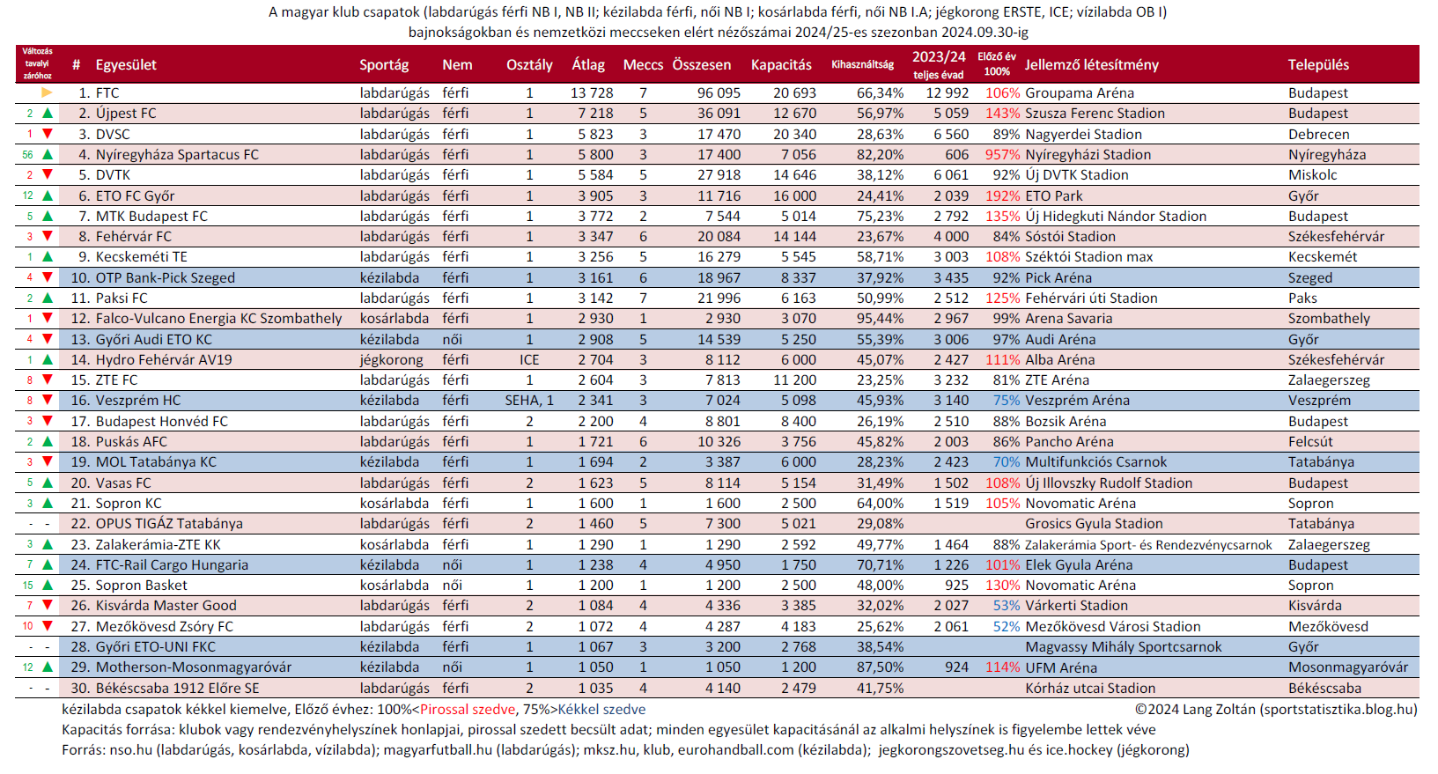Click green up arrow beside Kecskeméti TE
Image resolution: width=1438 pixels, height=774 pixels.
click(x=48, y=256)
